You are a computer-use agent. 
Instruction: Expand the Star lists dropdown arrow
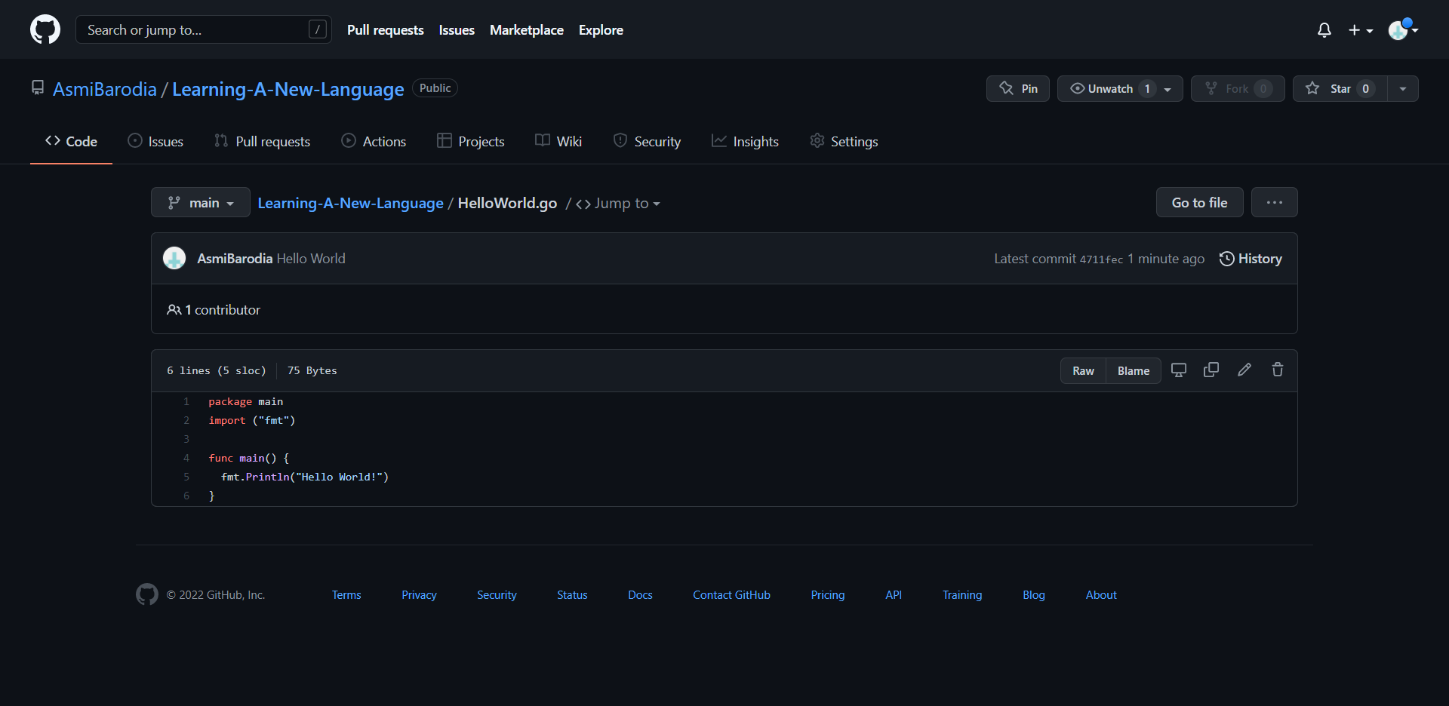click(1403, 88)
